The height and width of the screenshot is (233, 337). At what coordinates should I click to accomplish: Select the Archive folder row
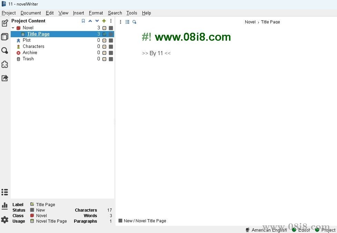click(62, 53)
